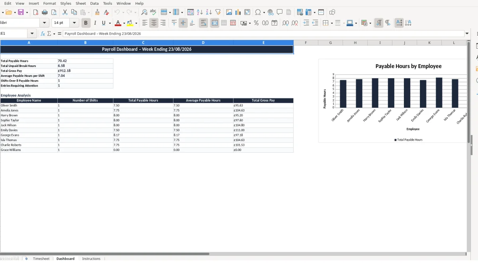Open the Borders dropdown arrow
This screenshot has width=478, height=269.
(331, 23)
